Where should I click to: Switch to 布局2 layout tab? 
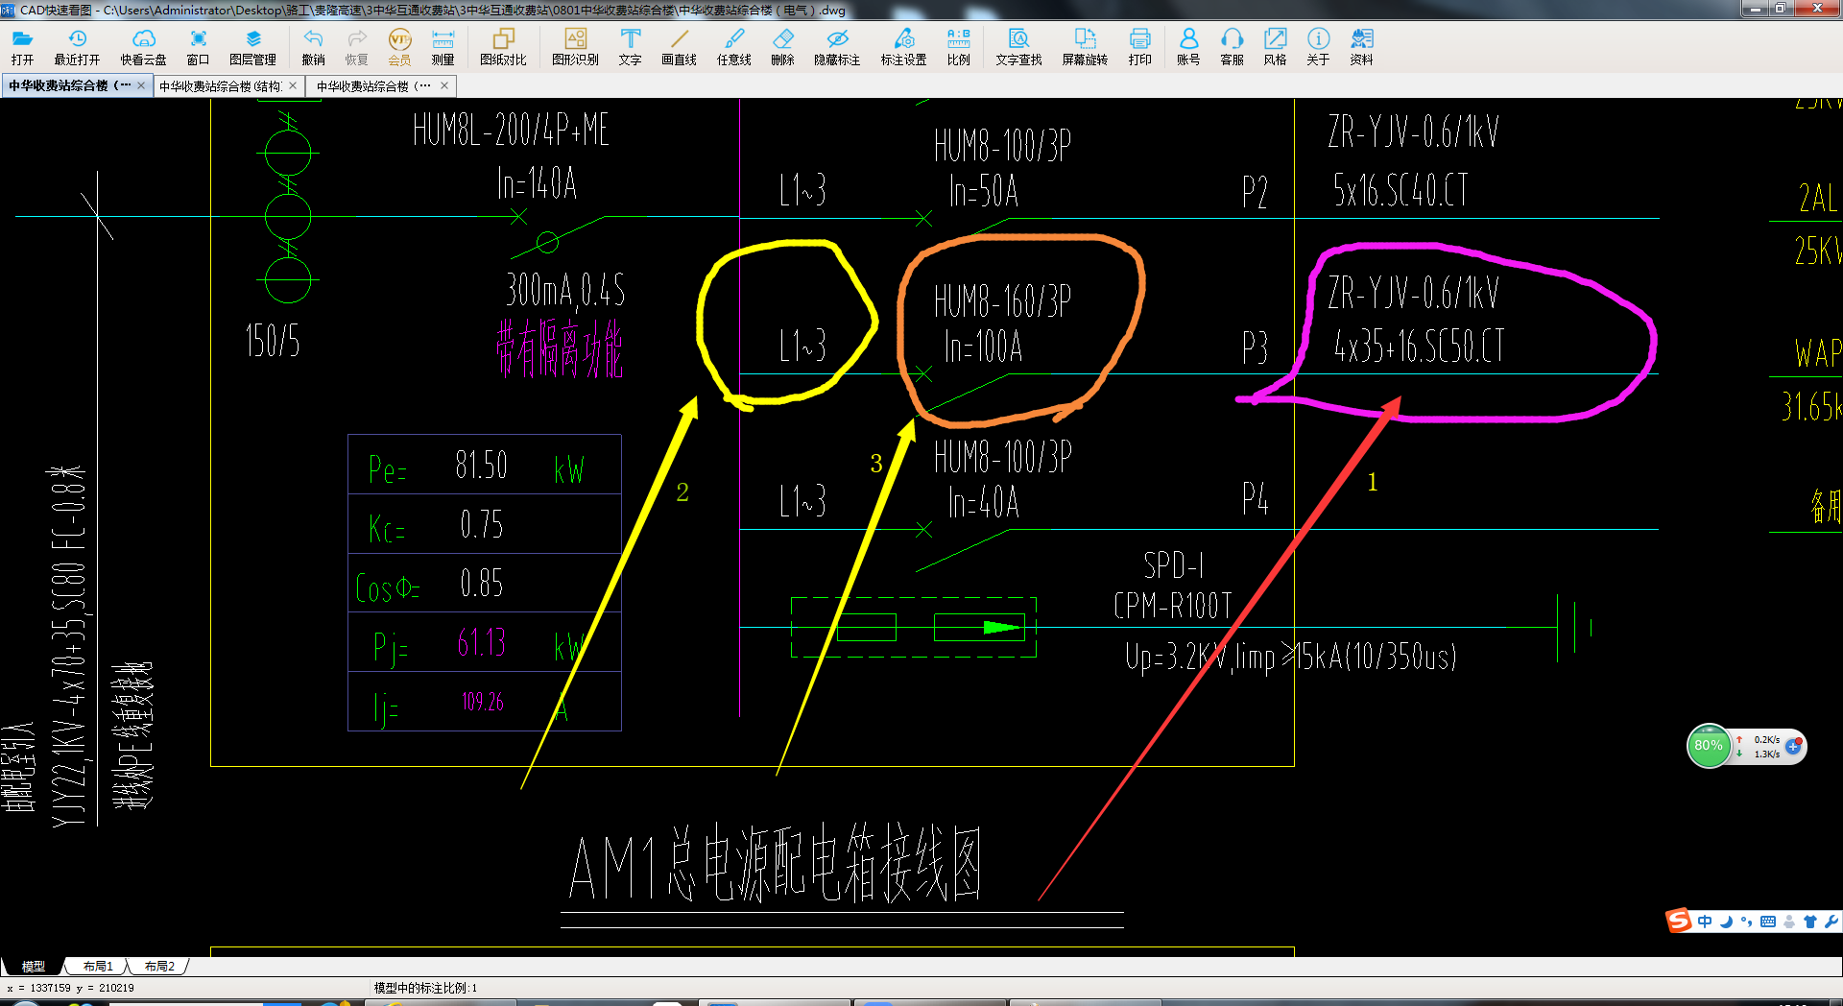coord(159,966)
